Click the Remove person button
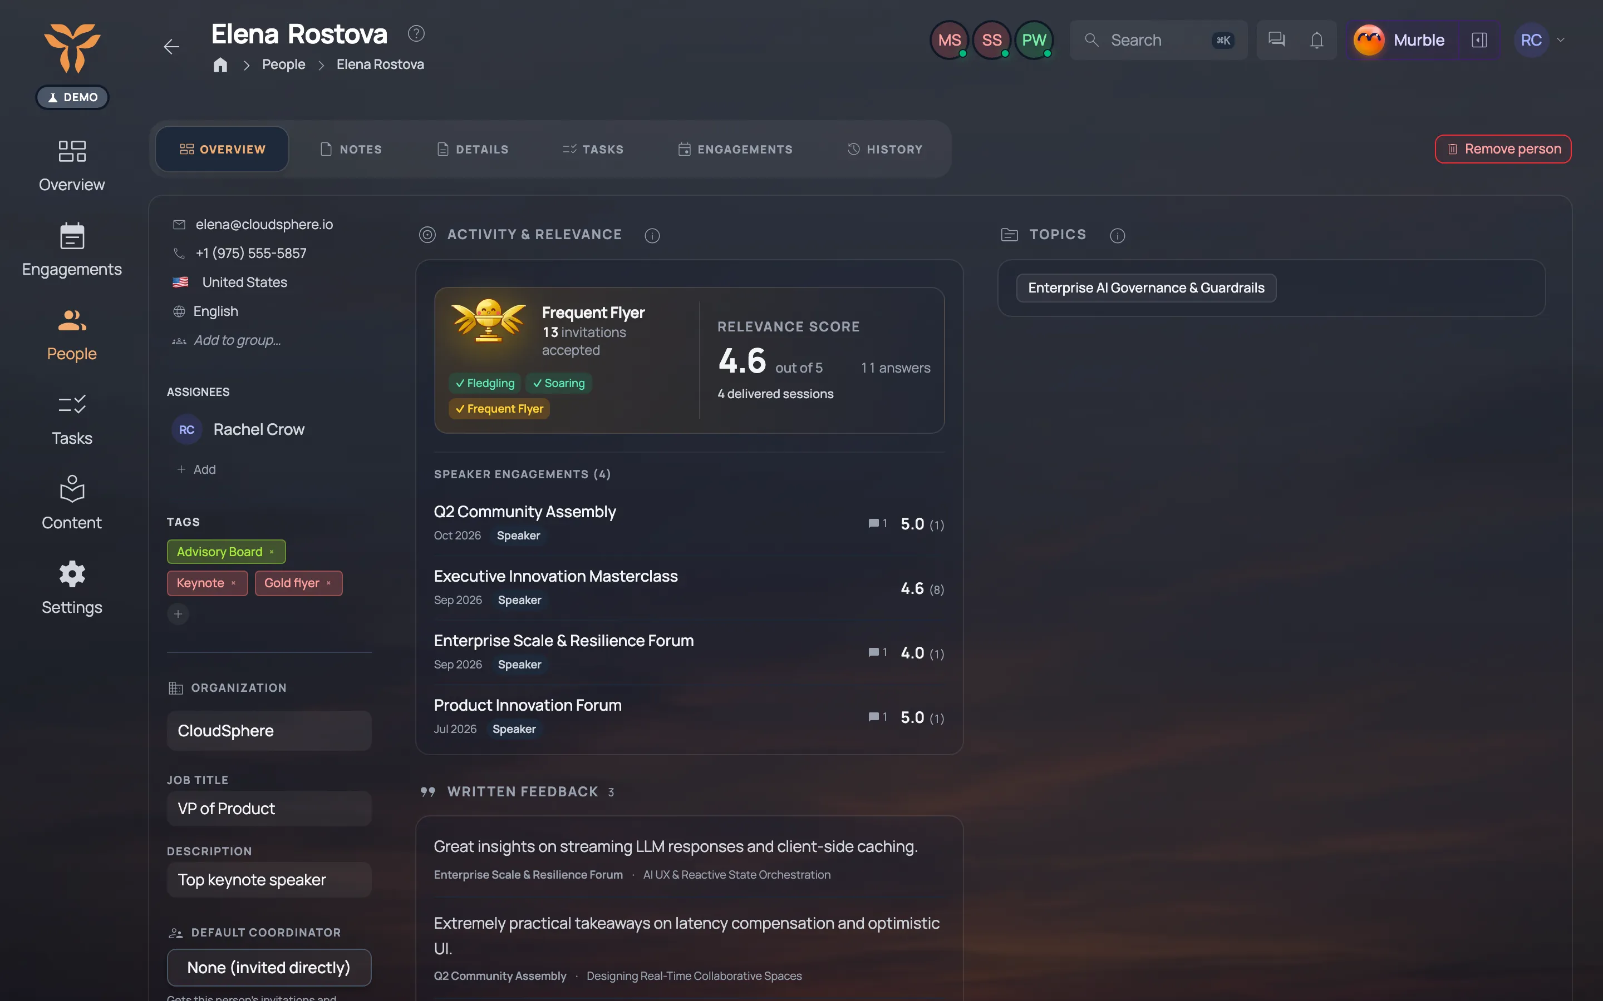 pyautogui.click(x=1503, y=149)
